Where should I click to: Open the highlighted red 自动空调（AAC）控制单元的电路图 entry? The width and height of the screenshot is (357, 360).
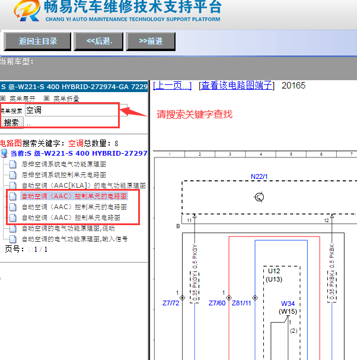(x=74, y=196)
